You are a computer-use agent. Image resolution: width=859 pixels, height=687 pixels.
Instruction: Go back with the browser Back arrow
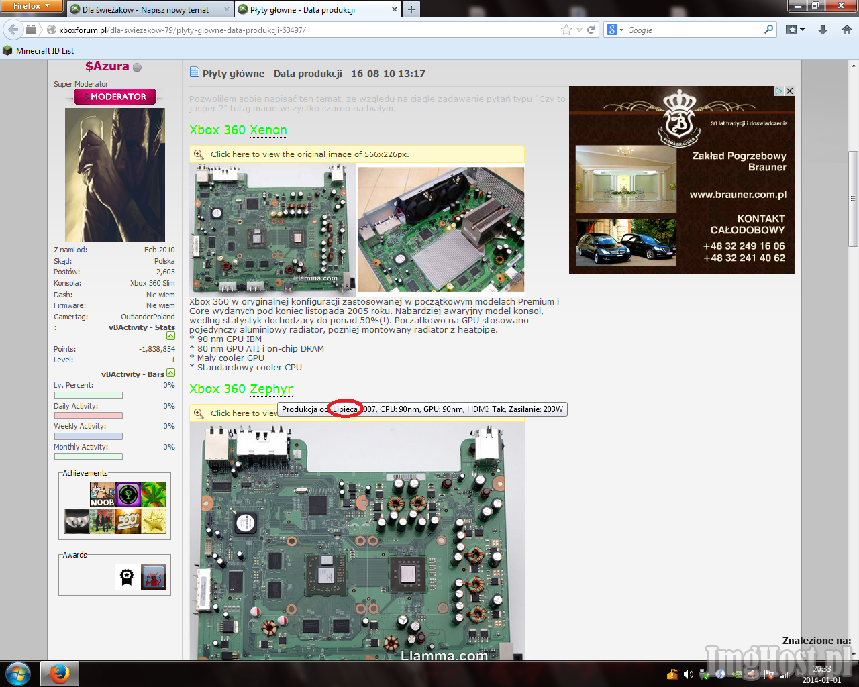[13, 30]
